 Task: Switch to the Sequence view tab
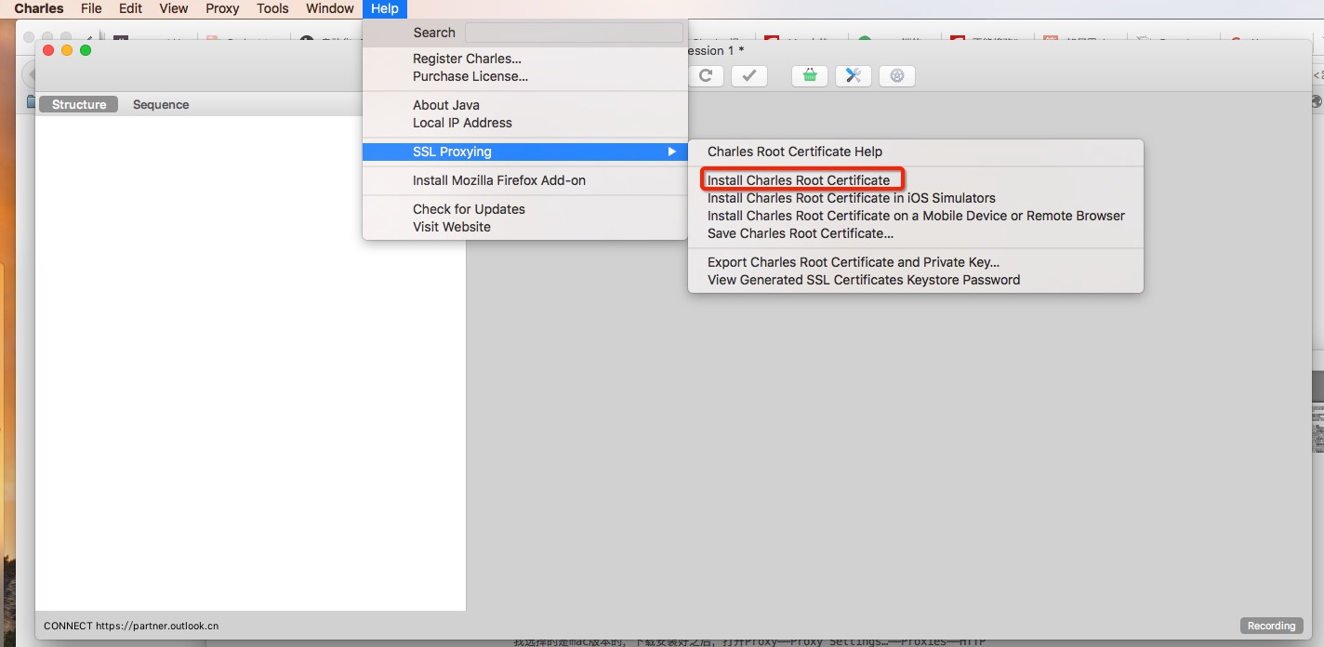[161, 104]
